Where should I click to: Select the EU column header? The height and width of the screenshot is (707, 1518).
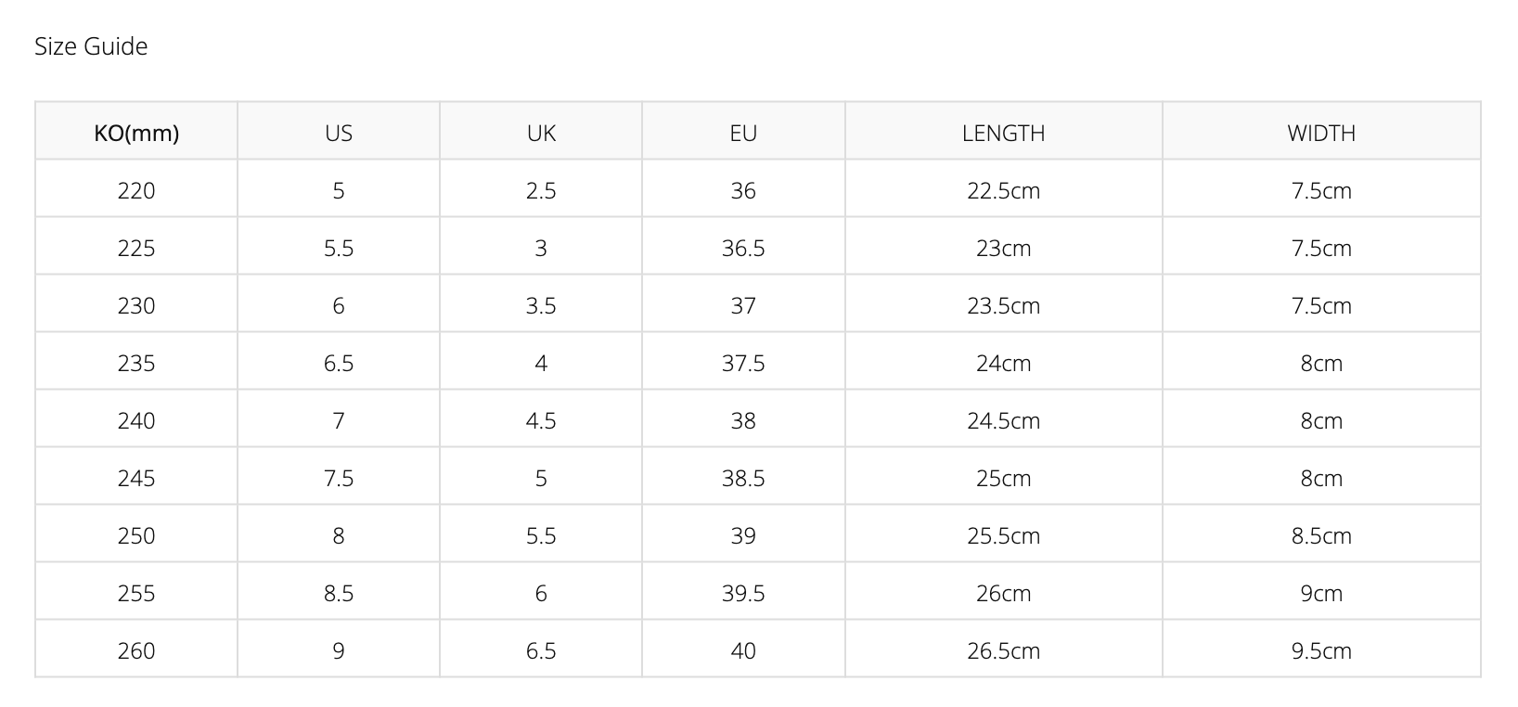[743, 133]
